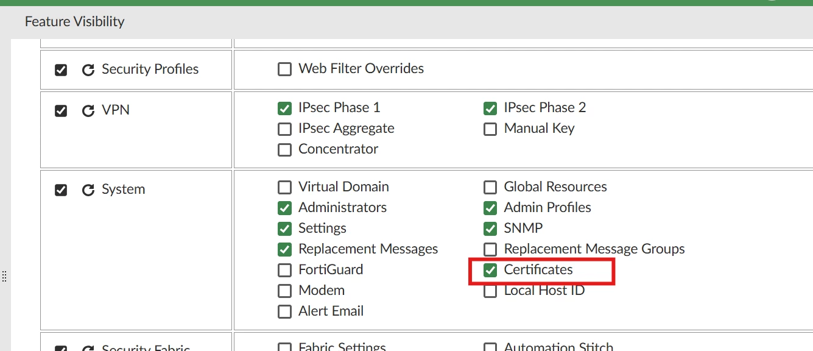This screenshot has height=351, width=813.
Task: Enable Alert Email visibility
Action: (x=284, y=311)
